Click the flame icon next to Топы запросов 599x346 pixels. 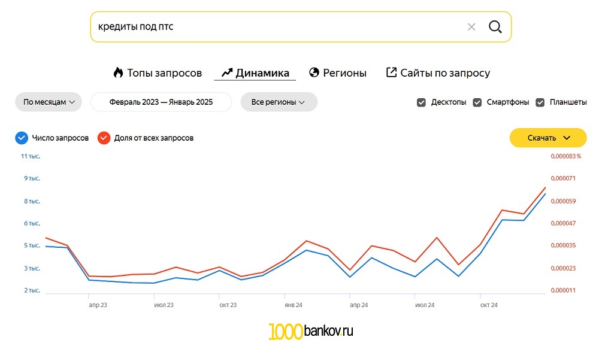[x=118, y=73]
